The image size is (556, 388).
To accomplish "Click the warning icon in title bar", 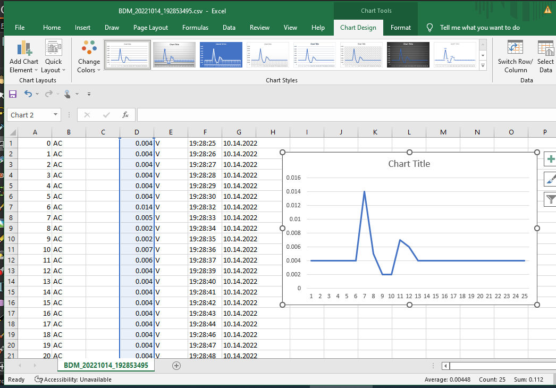I will [x=548, y=10].
